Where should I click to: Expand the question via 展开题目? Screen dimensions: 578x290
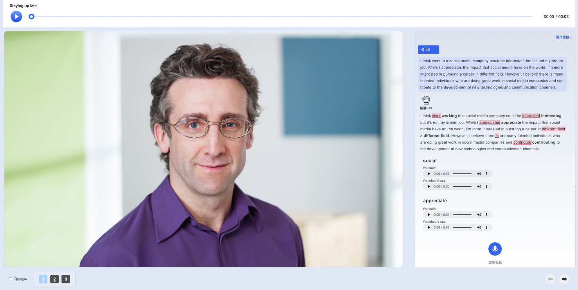click(x=564, y=37)
